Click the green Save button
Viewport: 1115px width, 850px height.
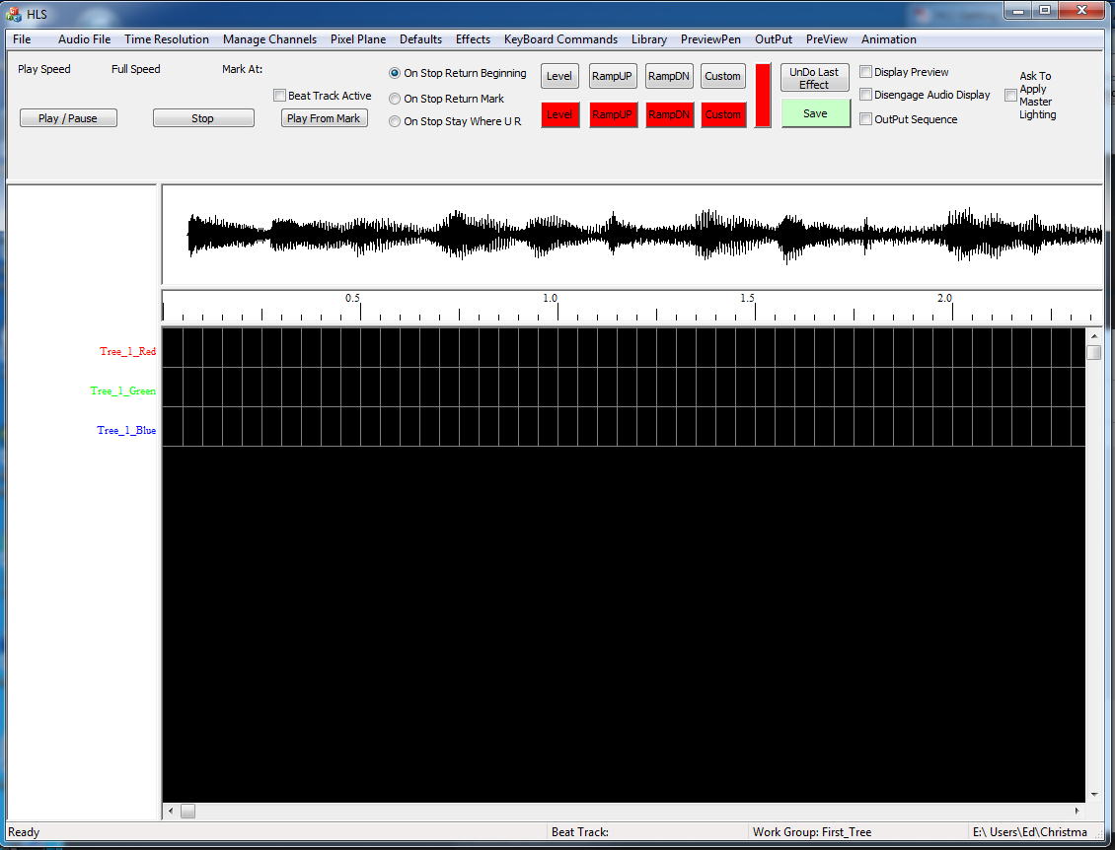[815, 113]
